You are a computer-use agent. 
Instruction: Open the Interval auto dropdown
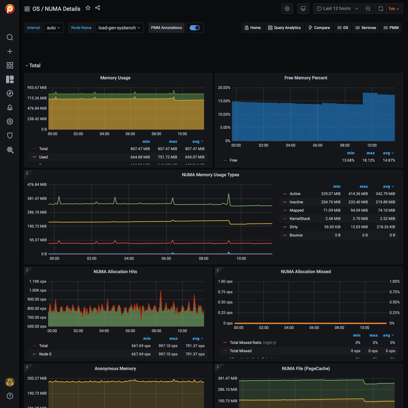pyautogui.click(x=54, y=28)
